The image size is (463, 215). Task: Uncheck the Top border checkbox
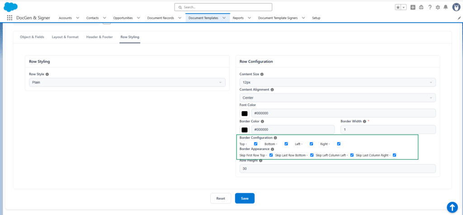(x=256, y=144)
